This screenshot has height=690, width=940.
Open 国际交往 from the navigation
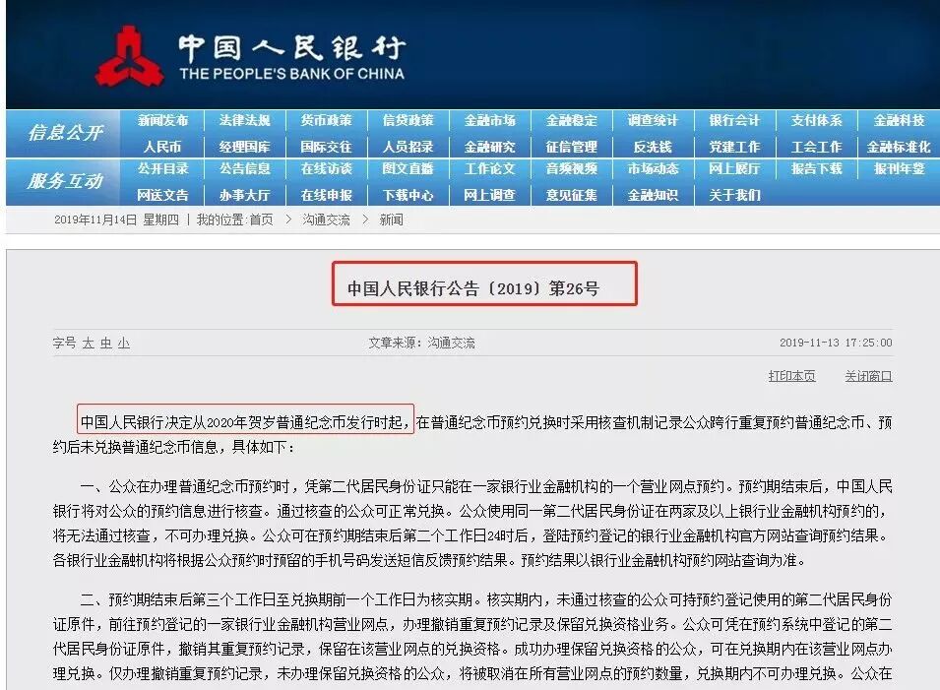(x=327, y=147)
